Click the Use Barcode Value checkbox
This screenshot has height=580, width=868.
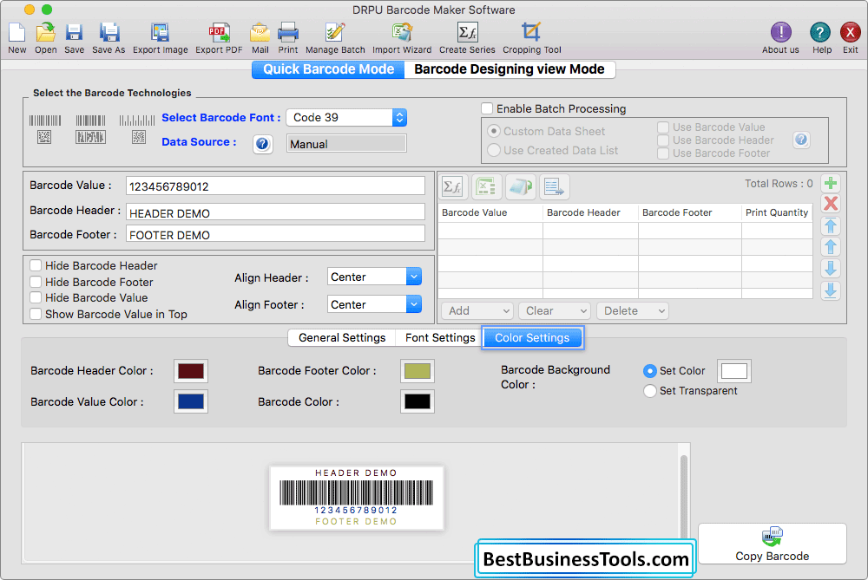point(663,127)
